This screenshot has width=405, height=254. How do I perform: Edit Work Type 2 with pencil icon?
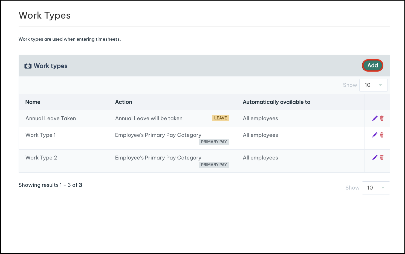(375, 158)
